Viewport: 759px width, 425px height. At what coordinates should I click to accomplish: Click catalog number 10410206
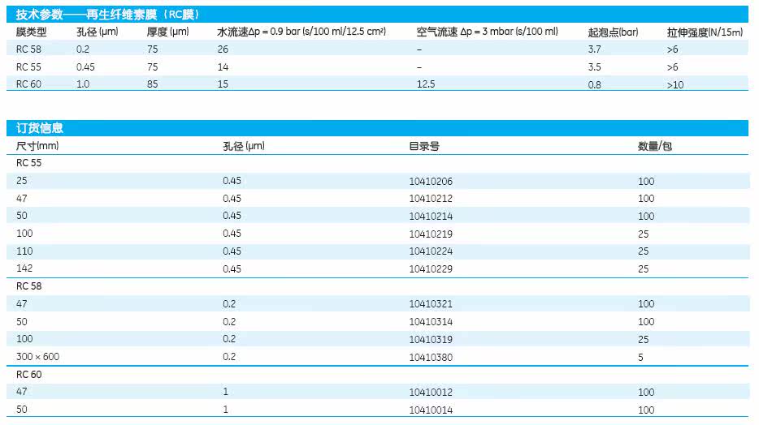coord(431,181)
